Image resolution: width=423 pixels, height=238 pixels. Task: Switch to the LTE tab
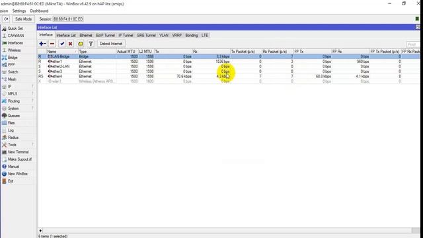point(205,35)
